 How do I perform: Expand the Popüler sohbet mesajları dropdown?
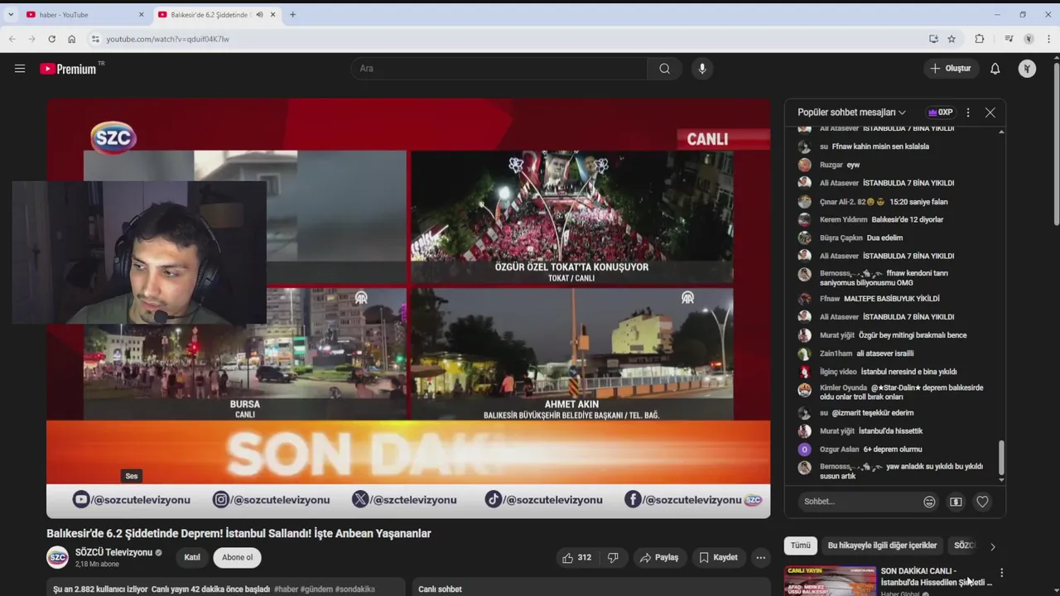851,112
